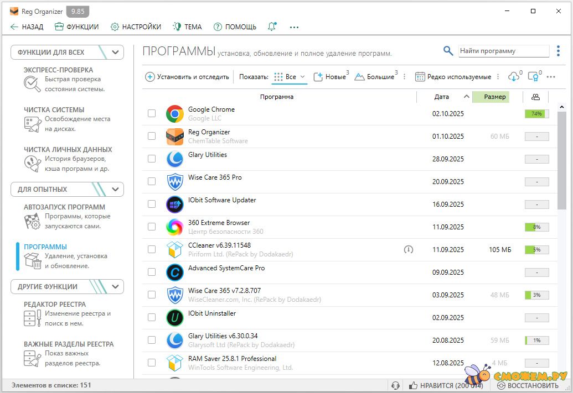The image size is (573, 393).
Task: Click the Найти программу search field
Action: coord(503,51)
